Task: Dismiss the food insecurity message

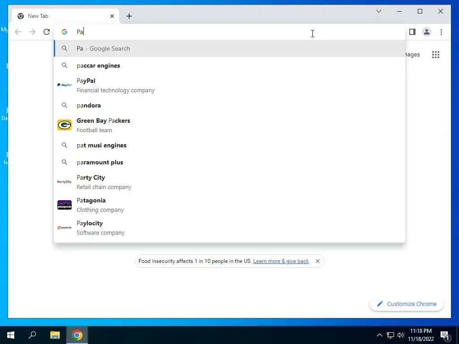Action: coord(318,261)
